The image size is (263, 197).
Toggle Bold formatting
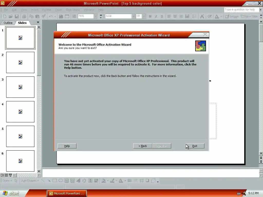[150, 16]
